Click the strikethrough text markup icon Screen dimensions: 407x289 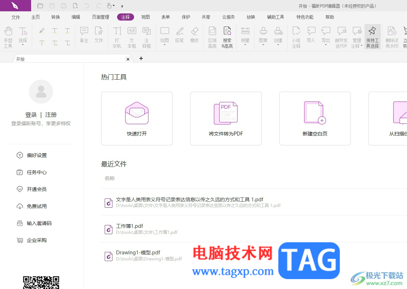click(x=42, y=43)
